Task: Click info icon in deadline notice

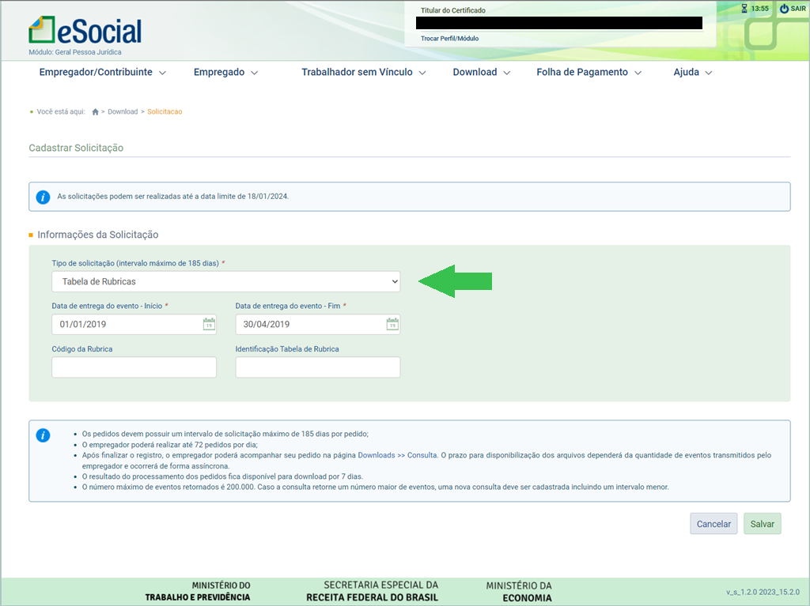Action: click(44, 197)
